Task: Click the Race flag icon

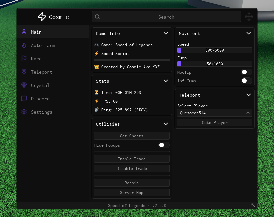Action: (24, 59)
